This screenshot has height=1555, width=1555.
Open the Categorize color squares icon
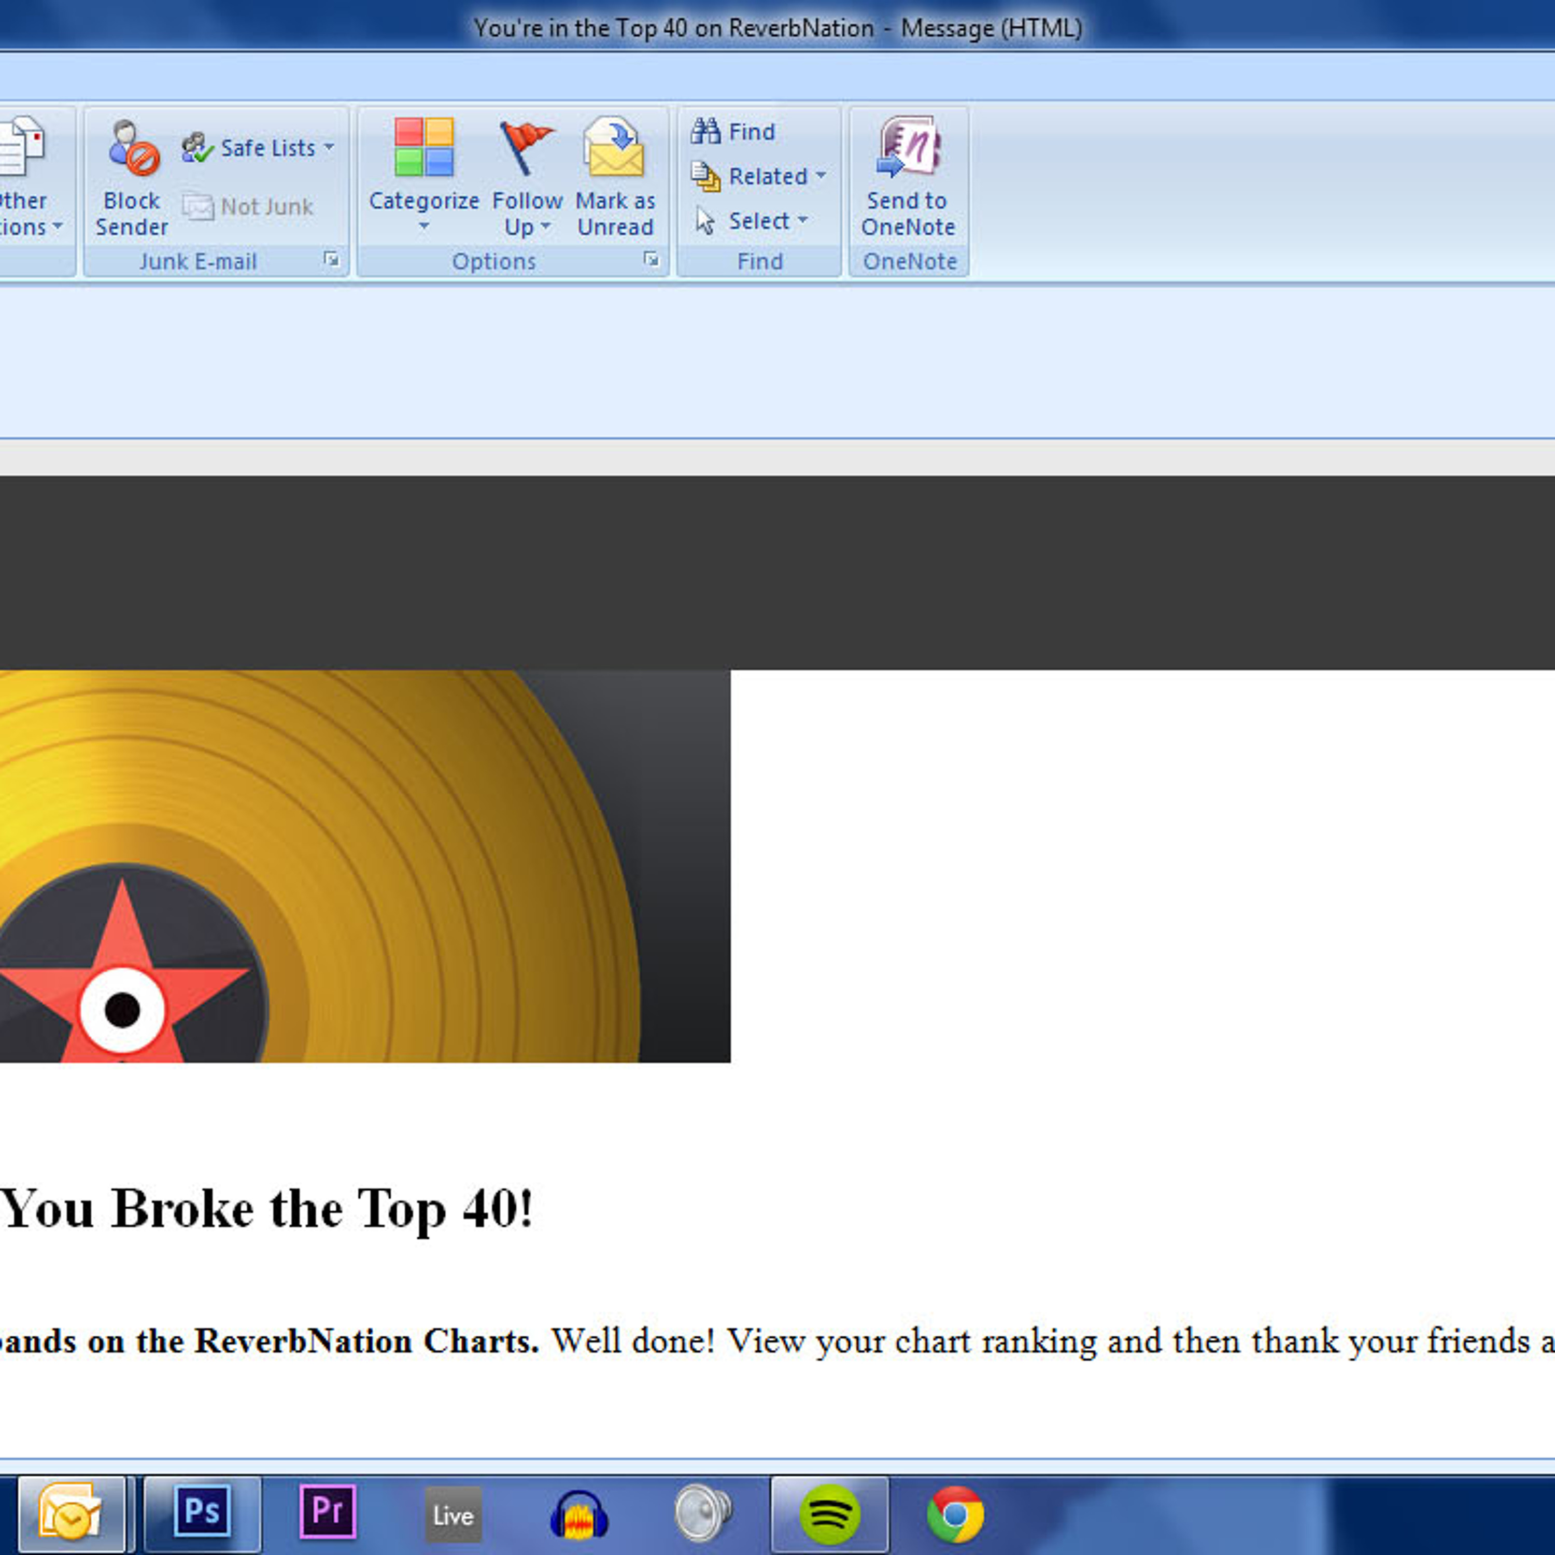point(424,147)
